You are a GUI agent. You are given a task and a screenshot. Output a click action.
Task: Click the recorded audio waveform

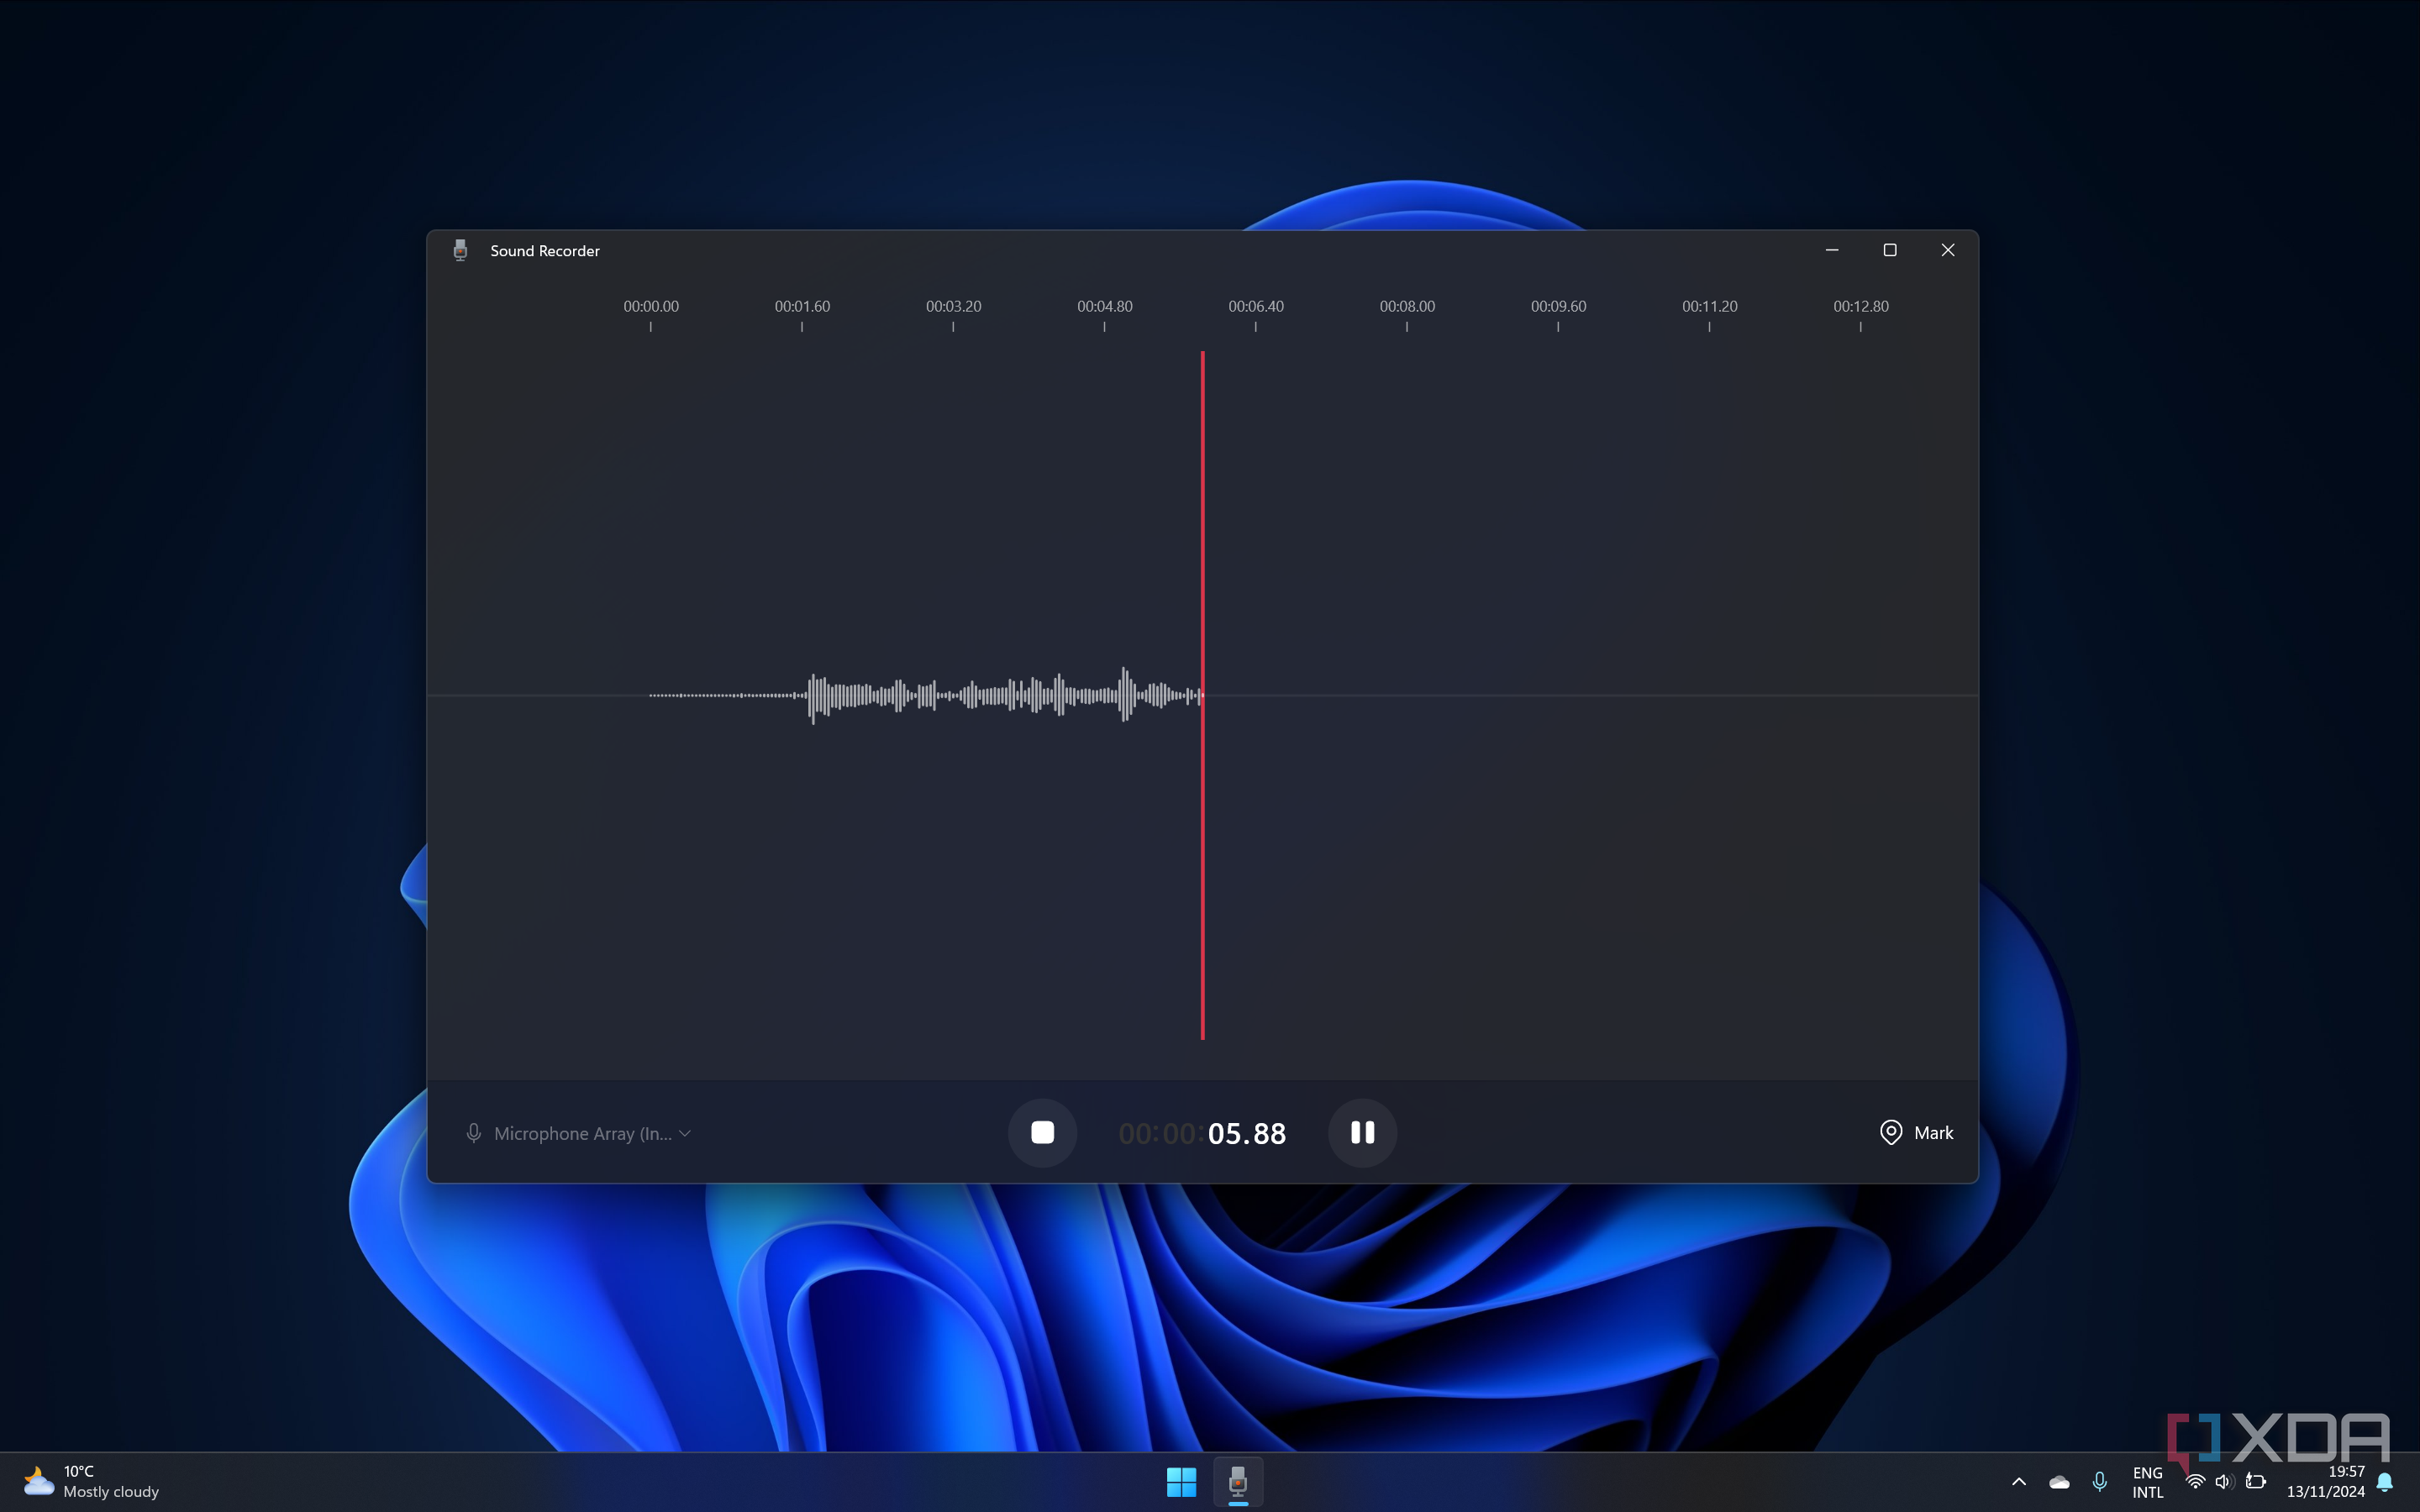click(x=925, y=694)
